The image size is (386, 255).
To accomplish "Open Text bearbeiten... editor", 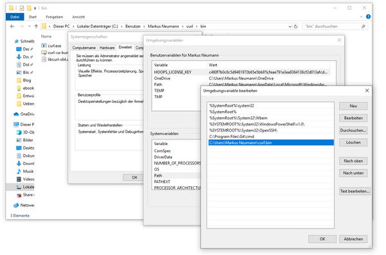I will [x=354, y=191].
